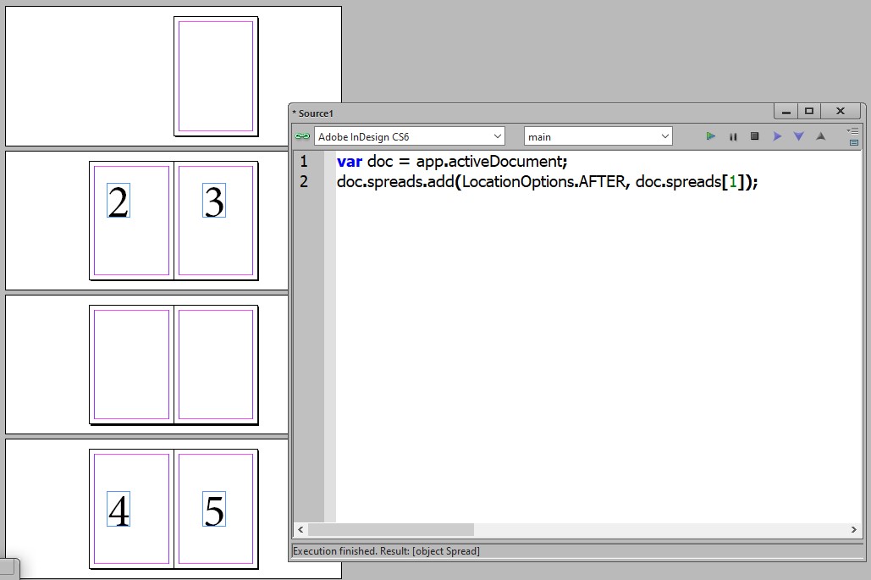
Task: Click the Execution finished status message
Action: [x=385, y=550]
